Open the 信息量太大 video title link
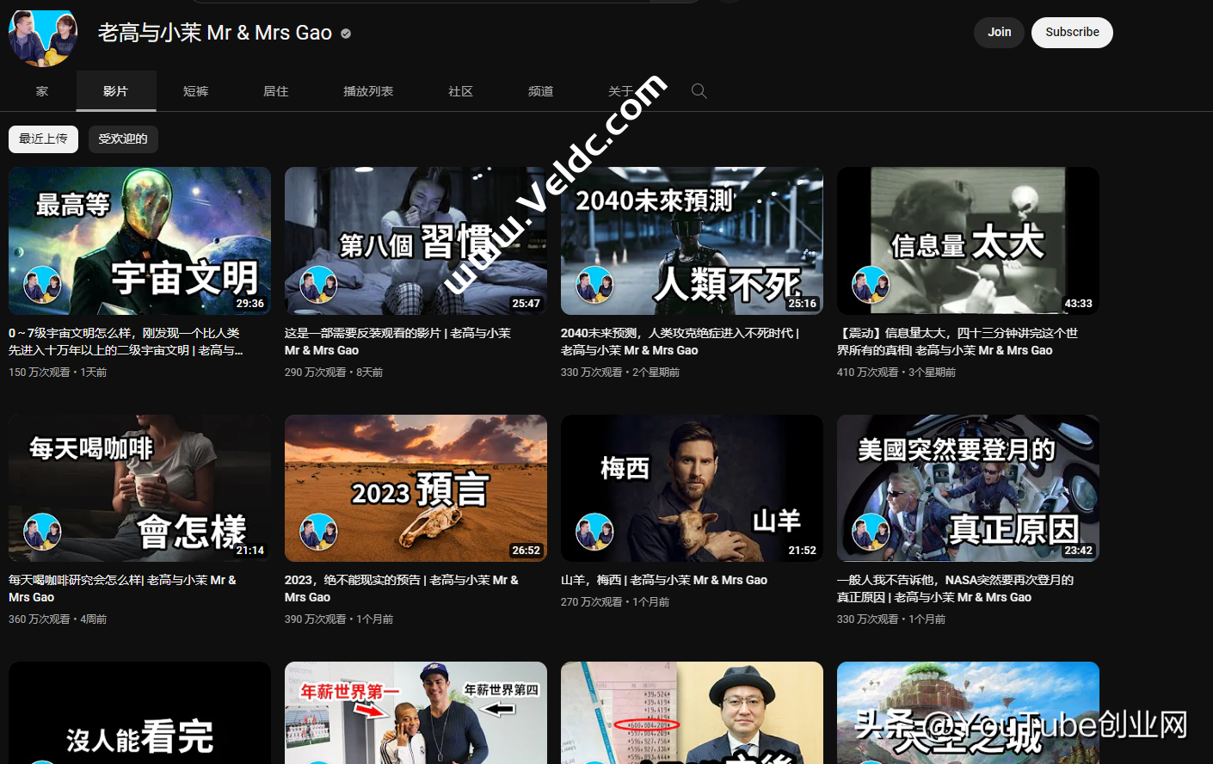1213x764 pixels. coord(957,342)
